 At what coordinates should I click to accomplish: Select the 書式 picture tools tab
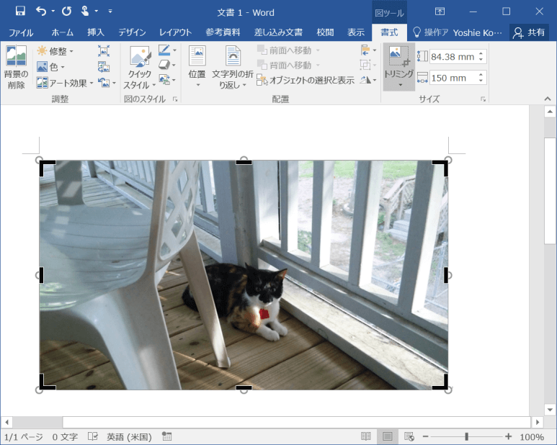[389, 32]
